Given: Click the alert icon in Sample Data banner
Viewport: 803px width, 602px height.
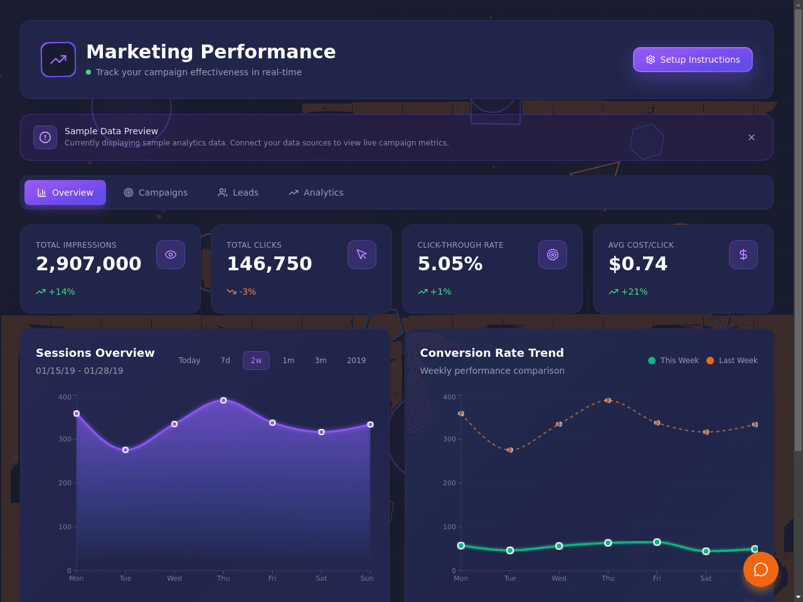Looking at the screenshot, I should 45,137.
